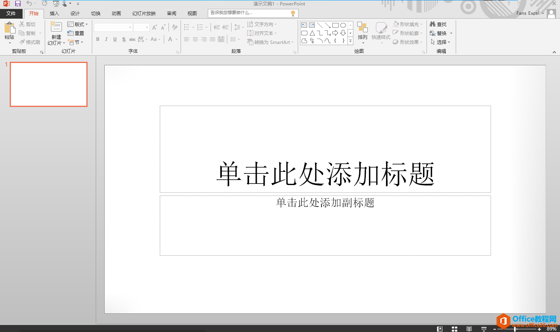Click the Save icon in quick access toolbar
560x332 pixels.
click(18, 3)
